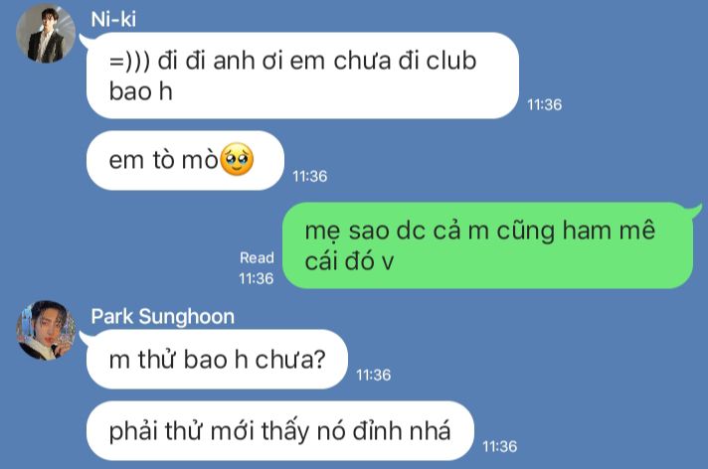The width and height of the screenshot is (708, 469).
Task: Tap the =))) emoticon in Ni-ki's message
Action: point(129,62)
